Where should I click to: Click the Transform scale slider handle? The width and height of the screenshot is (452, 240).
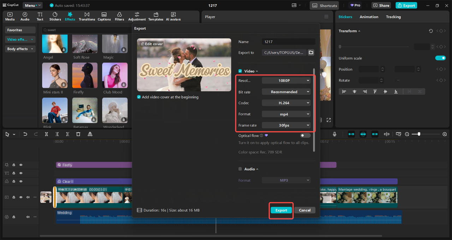click(340, 47)
